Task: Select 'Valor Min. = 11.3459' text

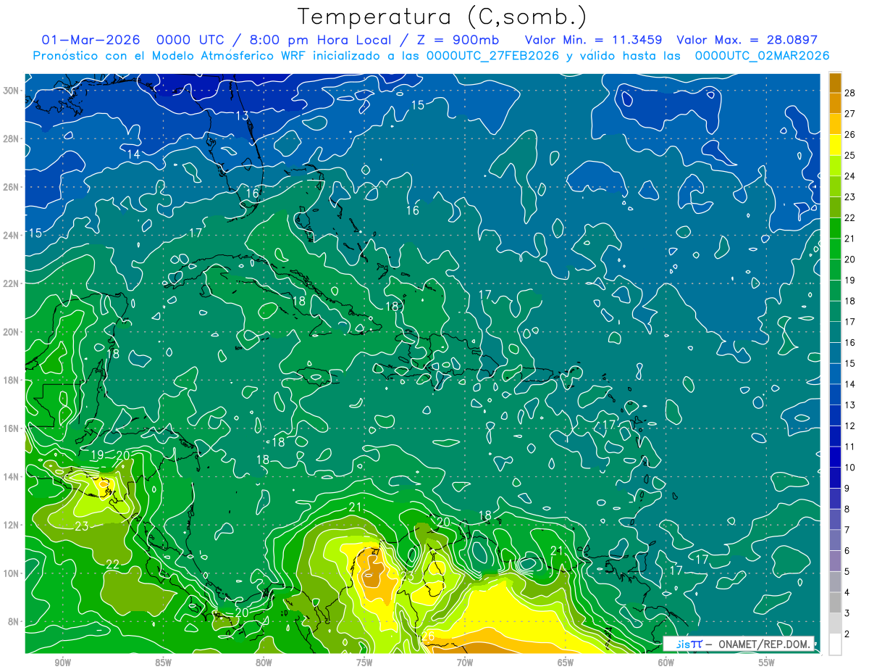Action: [593, 40]
